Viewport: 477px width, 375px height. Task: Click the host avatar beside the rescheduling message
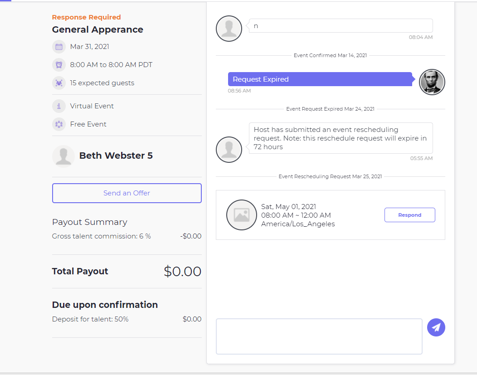229,150
